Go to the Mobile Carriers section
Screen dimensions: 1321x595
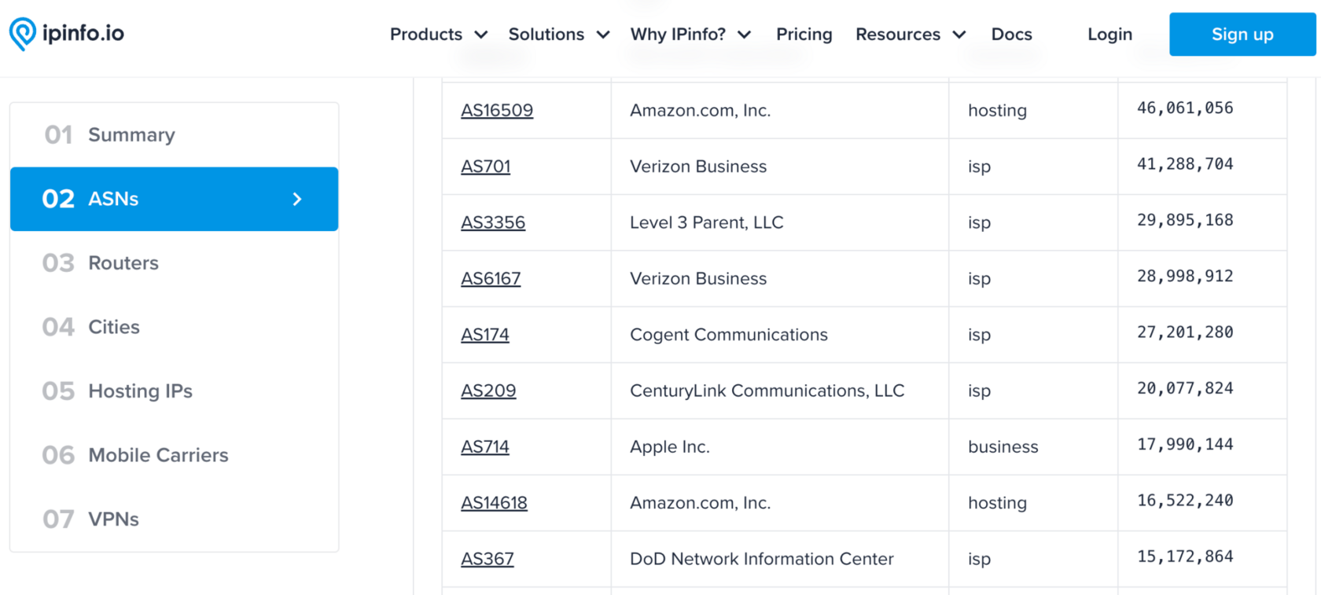coord(158,455)
